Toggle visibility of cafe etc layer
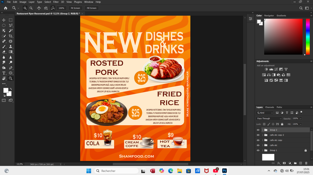 (258, 145)
